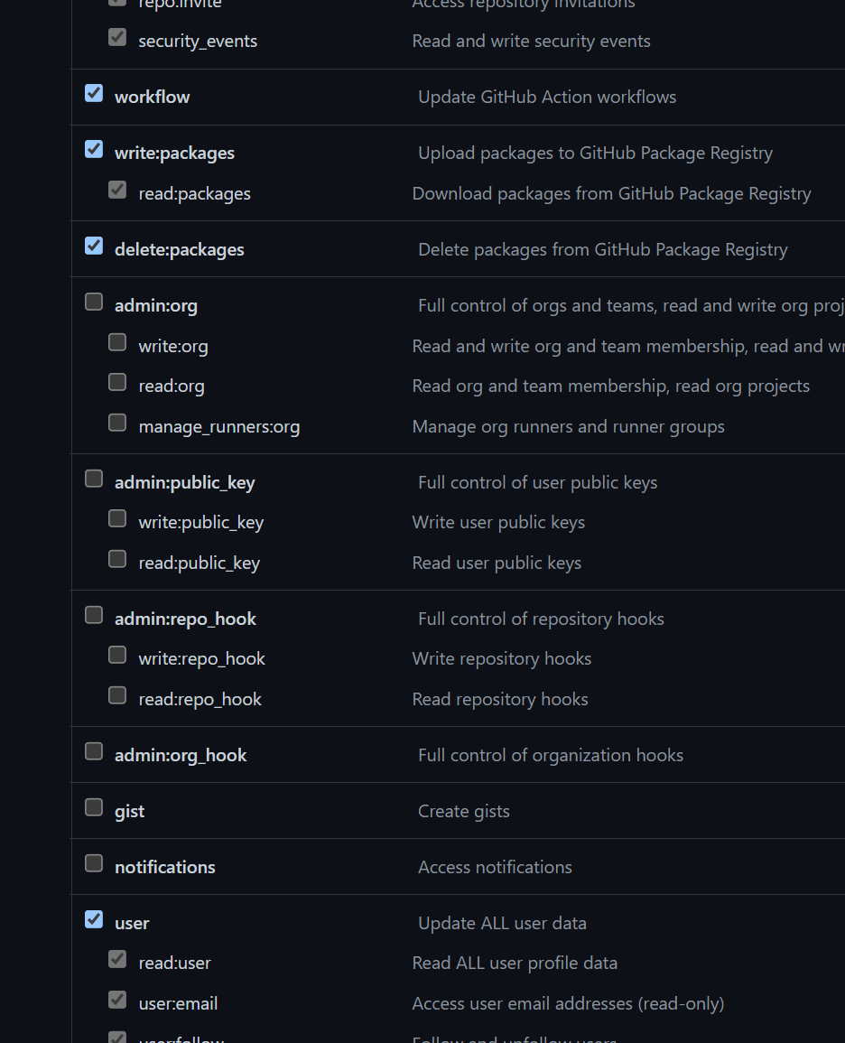Tick the read:repo_hook checkbox
The width and height of the screenshot is (845, 1043).
click(x=117, y=695)
